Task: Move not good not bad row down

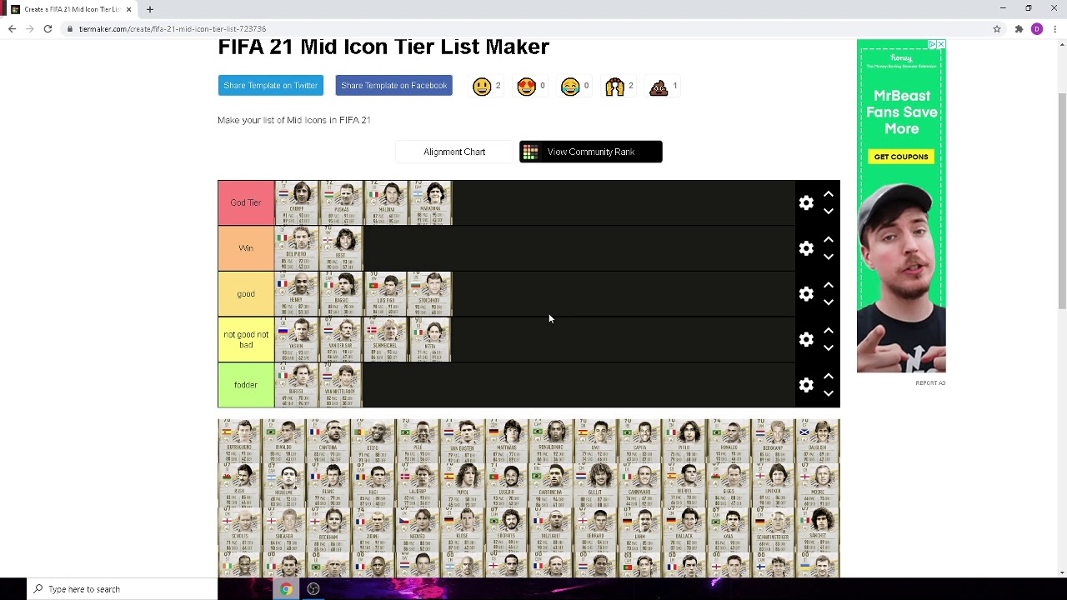Action: (x=829, y=348)
